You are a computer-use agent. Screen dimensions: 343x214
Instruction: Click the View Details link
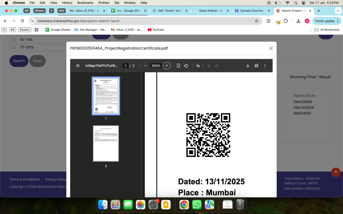[x=302, y=101]
